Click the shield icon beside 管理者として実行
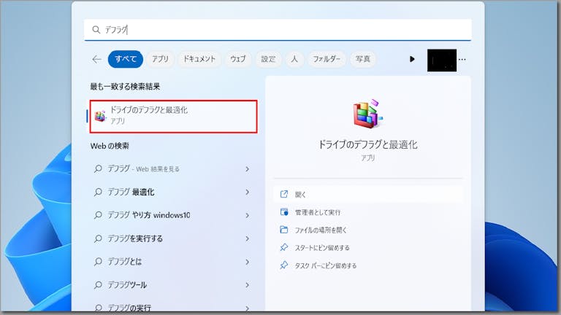This screenshot has width=561, height=315. coord(284,211)
